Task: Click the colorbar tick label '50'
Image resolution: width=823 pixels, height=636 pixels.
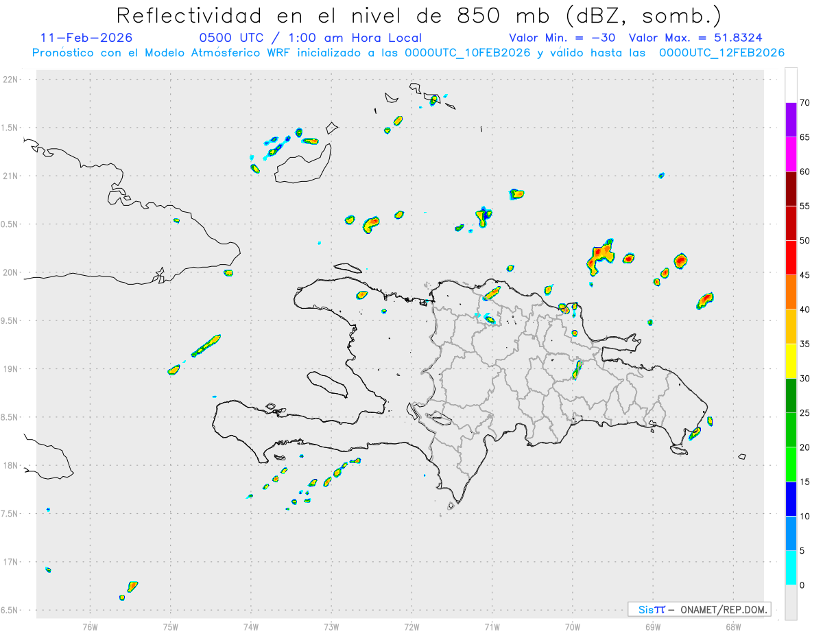Action: point(806,240)
